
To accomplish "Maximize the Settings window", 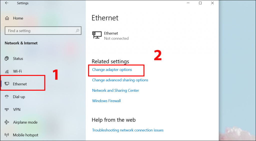I will 200,3.
